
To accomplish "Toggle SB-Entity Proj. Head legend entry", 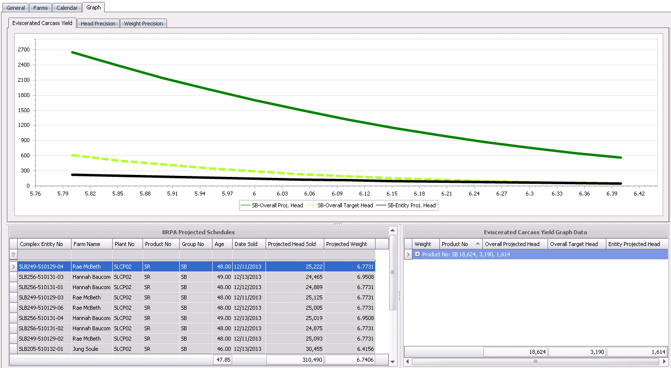I will [x=406, y=205].
